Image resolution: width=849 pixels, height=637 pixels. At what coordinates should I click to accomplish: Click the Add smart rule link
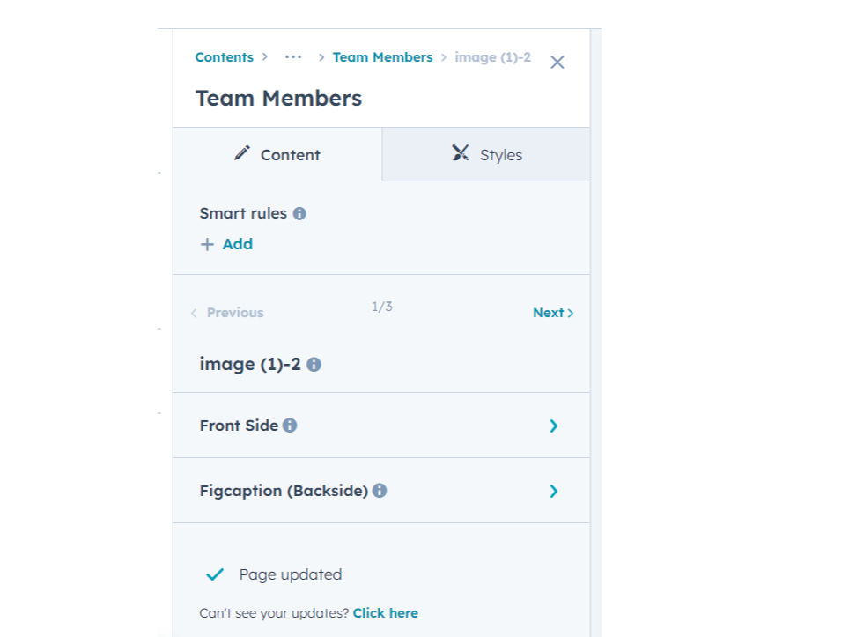pos(237,244)
